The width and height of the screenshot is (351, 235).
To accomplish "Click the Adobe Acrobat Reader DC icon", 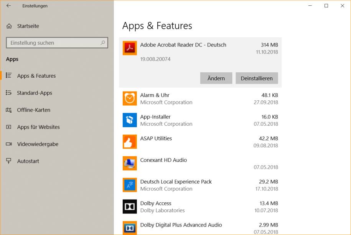I will click(x=129, y=48).
